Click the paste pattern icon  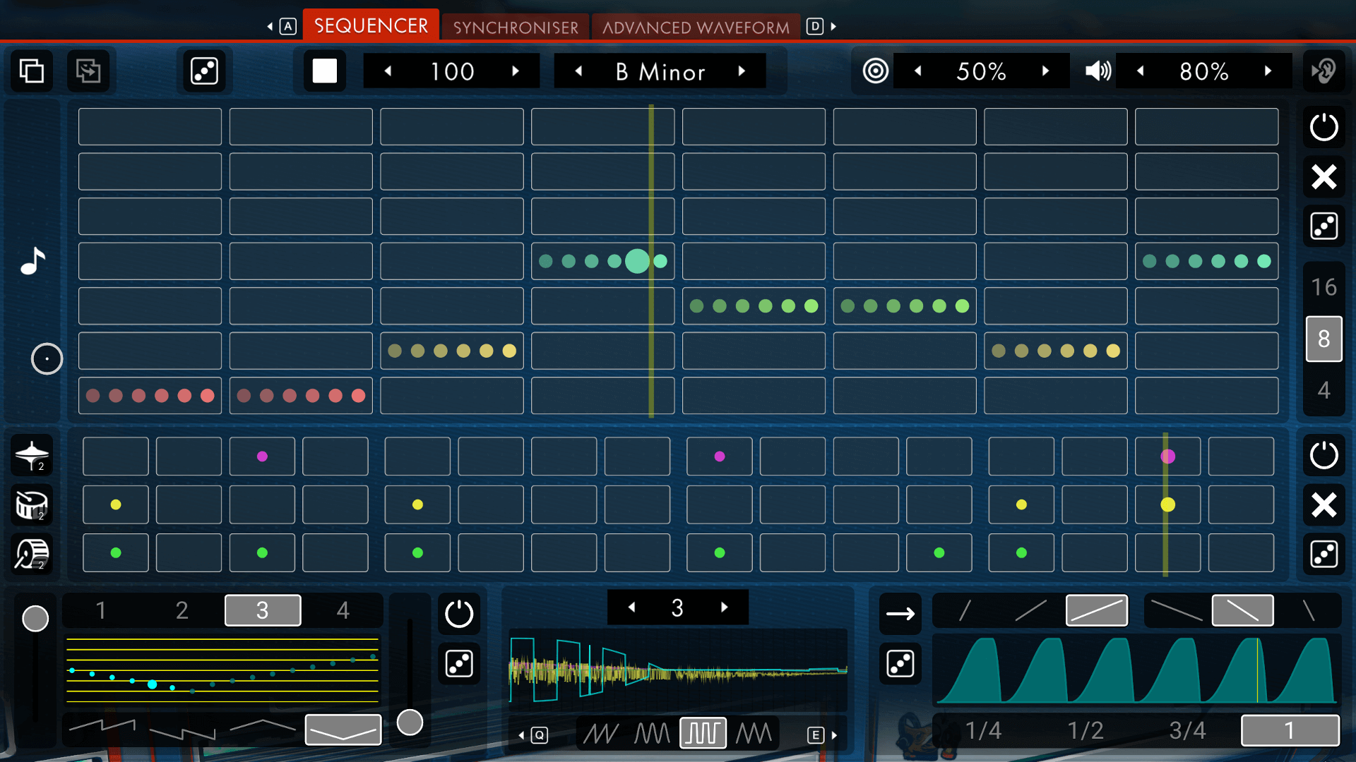coord(88,71)
